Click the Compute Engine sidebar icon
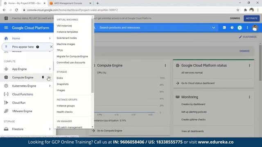 [6, 77]
